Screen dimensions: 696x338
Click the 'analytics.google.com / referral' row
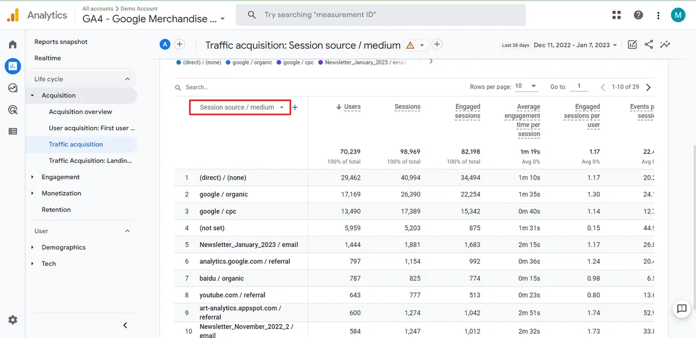click(x=414, y=261)
